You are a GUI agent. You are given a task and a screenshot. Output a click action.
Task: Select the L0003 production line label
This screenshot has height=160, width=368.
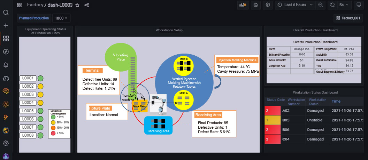tap(28, 95)
